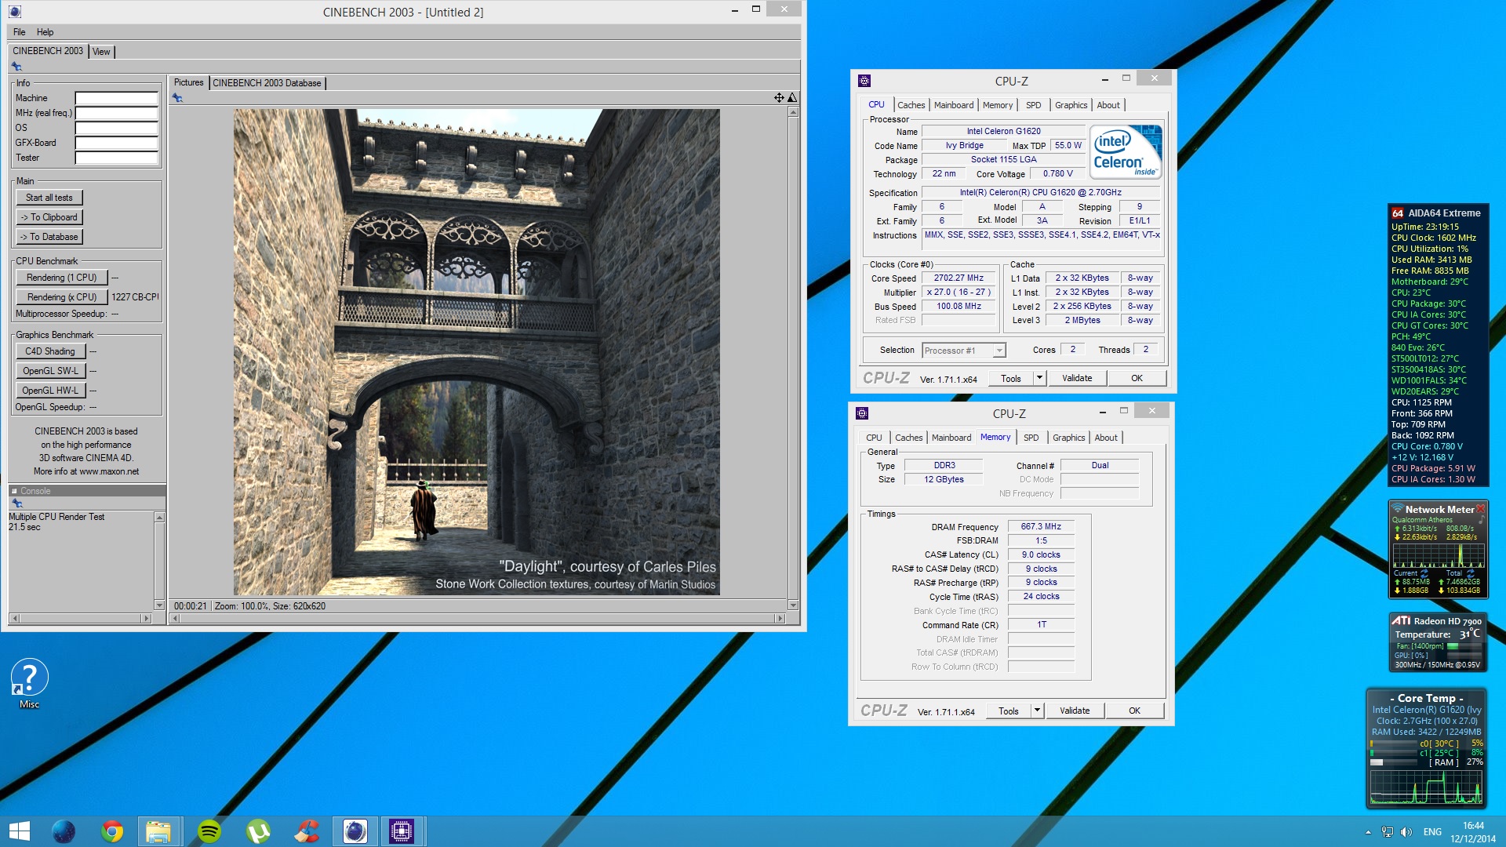
Task: Click the Start all tests button
Action: pos(49,198)
